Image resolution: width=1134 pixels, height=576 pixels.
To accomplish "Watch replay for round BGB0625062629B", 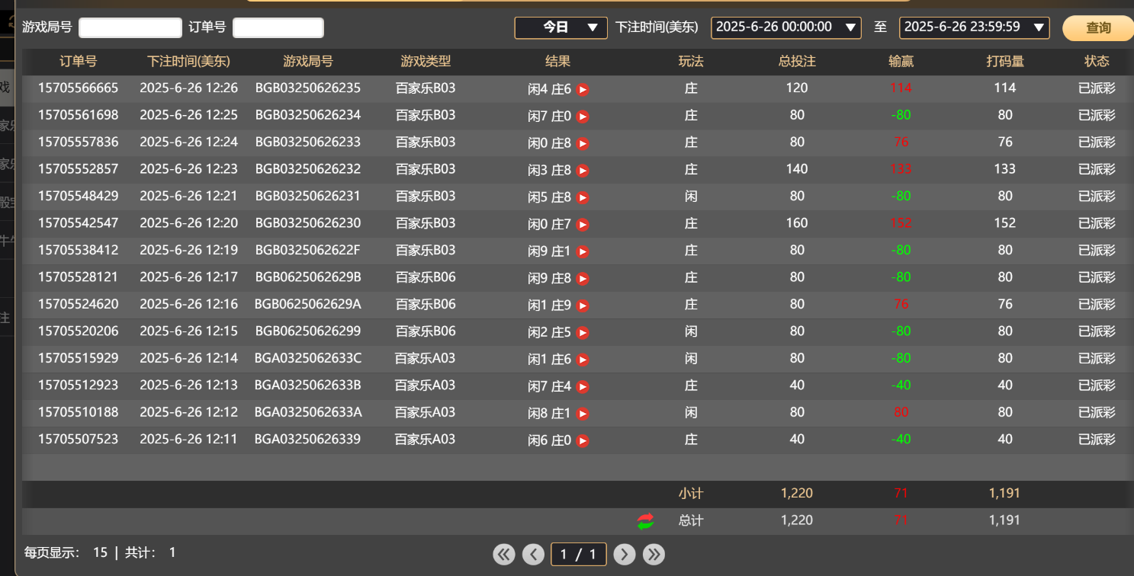I will coord(583,279).
